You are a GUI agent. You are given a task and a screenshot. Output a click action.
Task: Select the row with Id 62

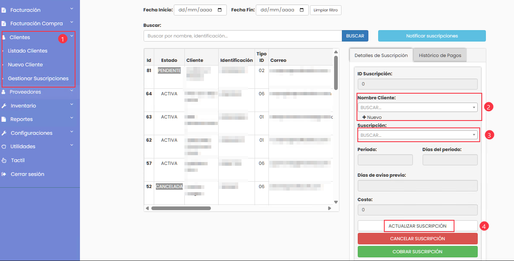239,147
